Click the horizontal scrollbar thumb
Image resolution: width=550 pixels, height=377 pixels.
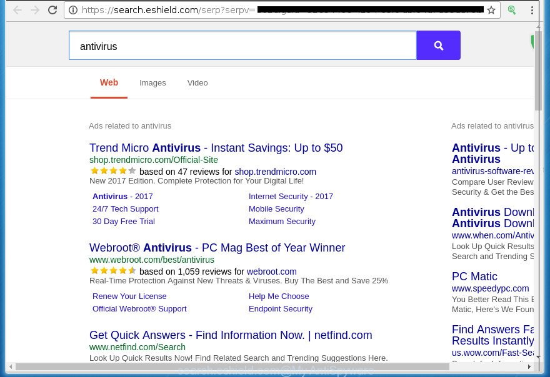click(x=232, y=367)
